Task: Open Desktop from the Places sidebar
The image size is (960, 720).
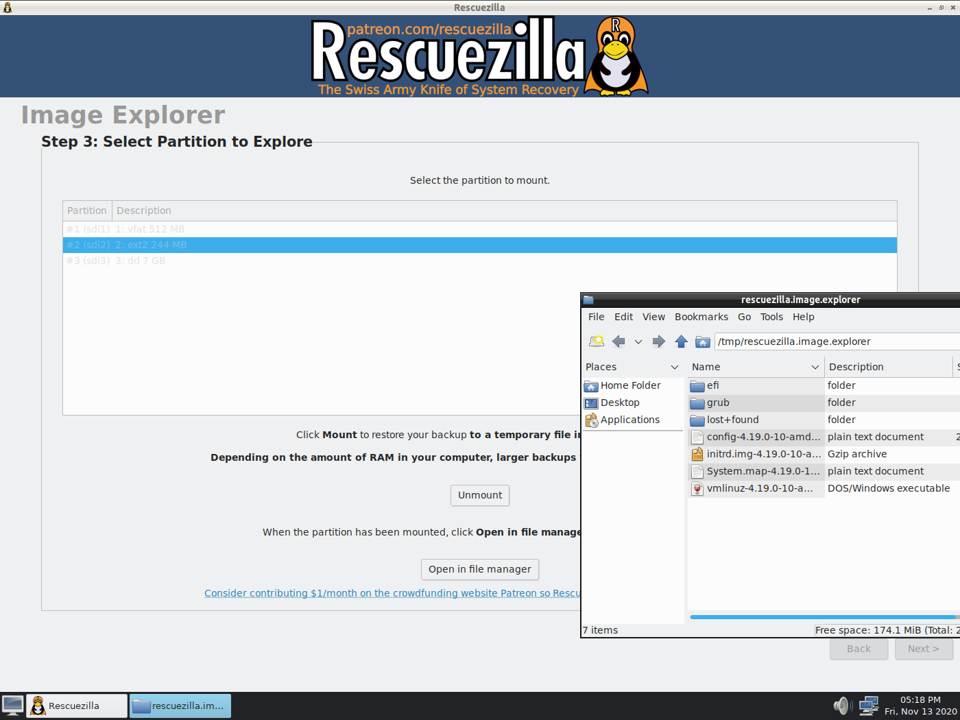Action: tap(619, 403)
